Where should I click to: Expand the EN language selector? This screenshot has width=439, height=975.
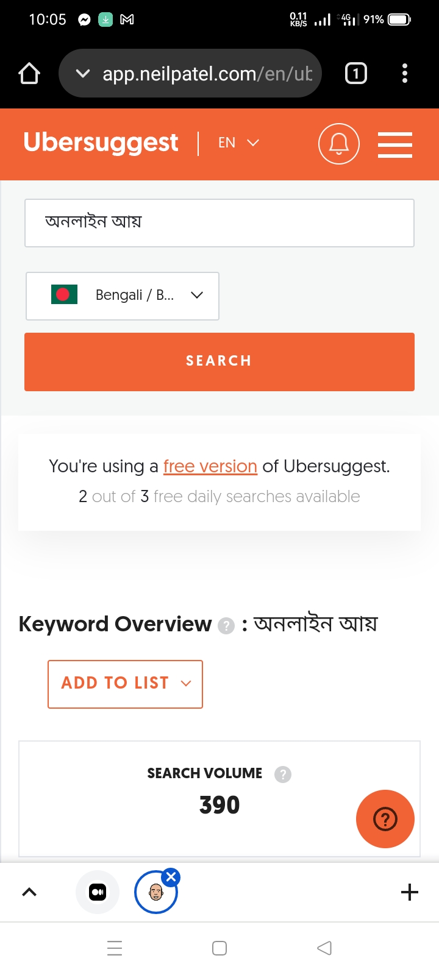238,143
